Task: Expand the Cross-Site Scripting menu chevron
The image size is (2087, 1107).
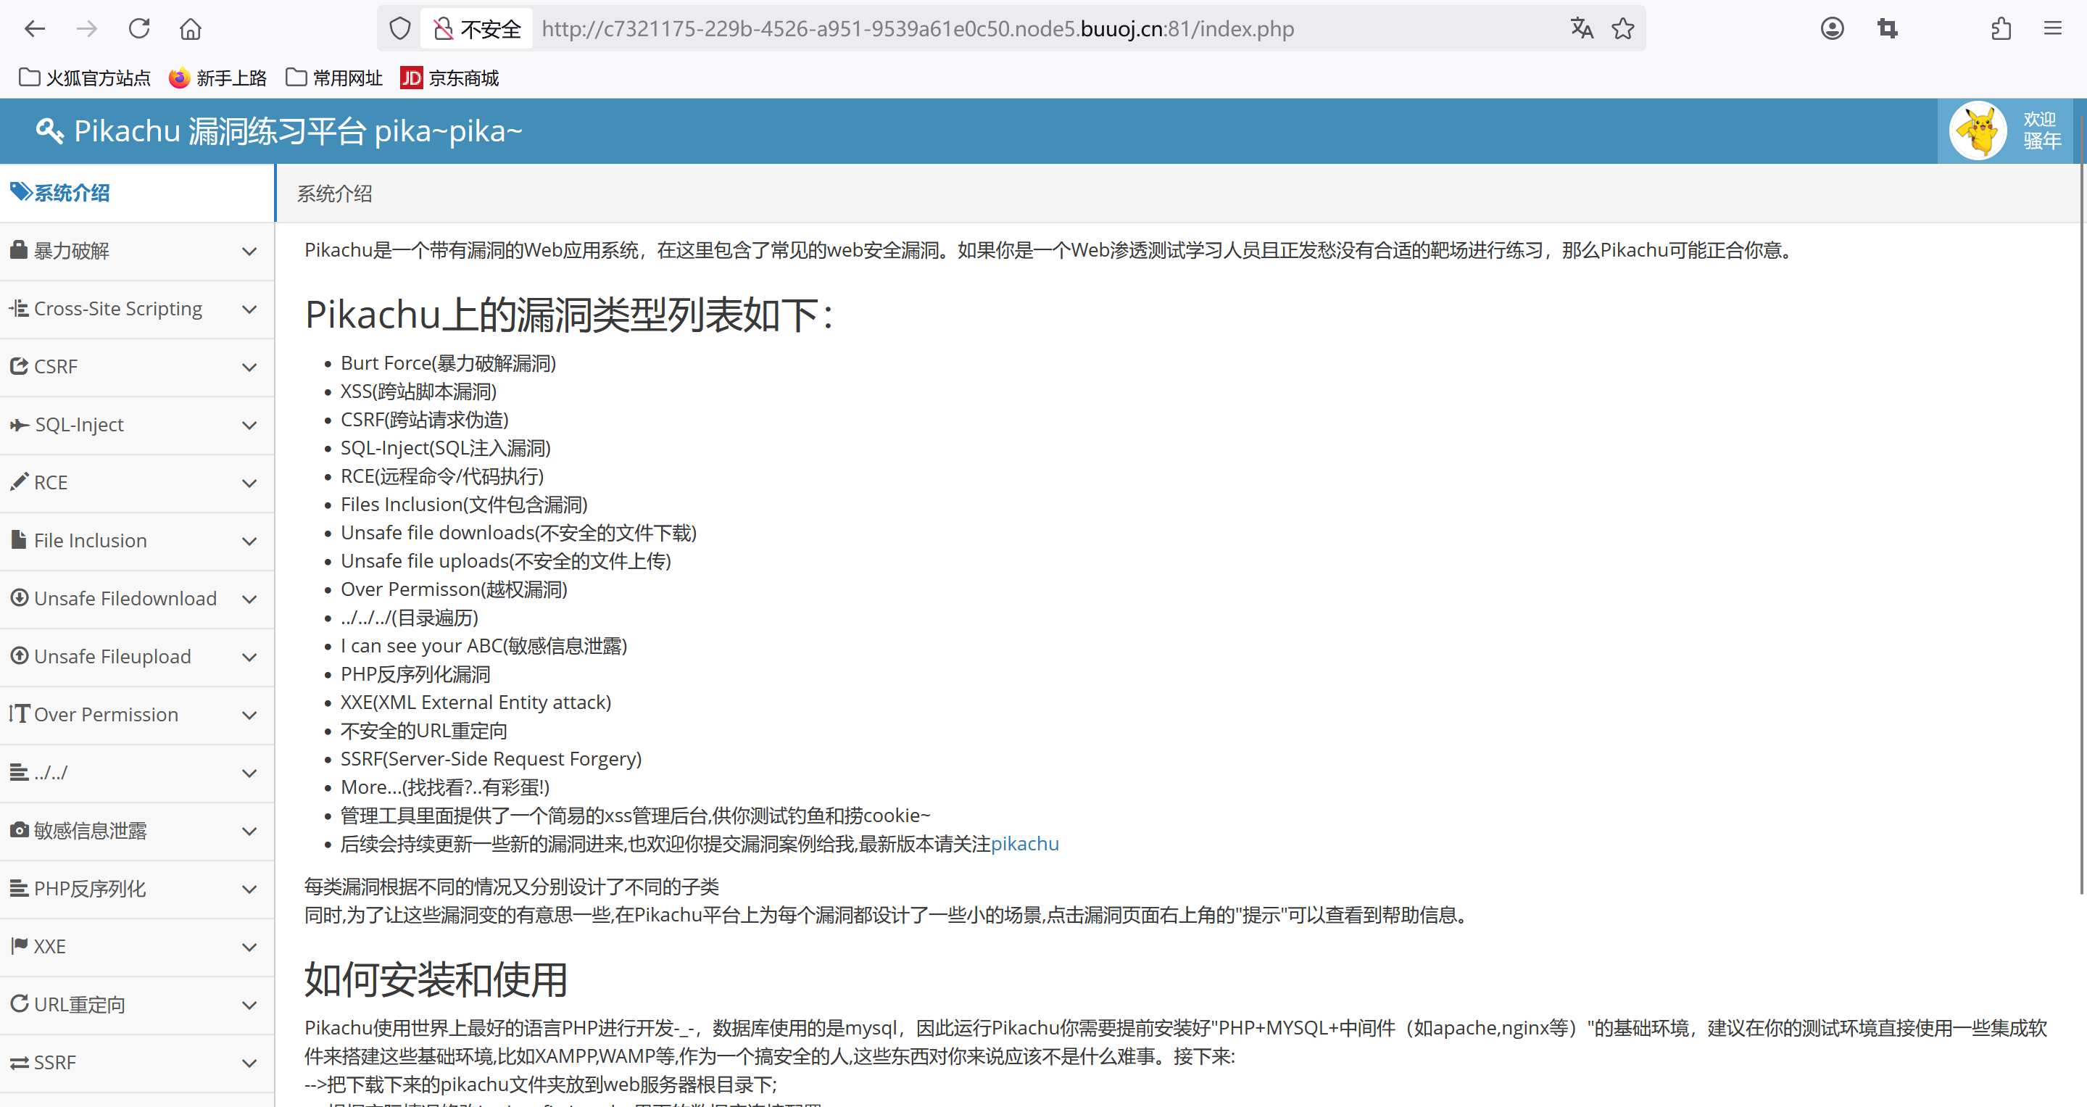Action: tap(249, 310)
